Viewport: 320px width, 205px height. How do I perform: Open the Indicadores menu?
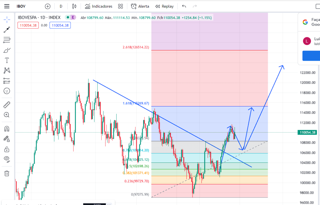pyautogui.click(x=98, y=6)
